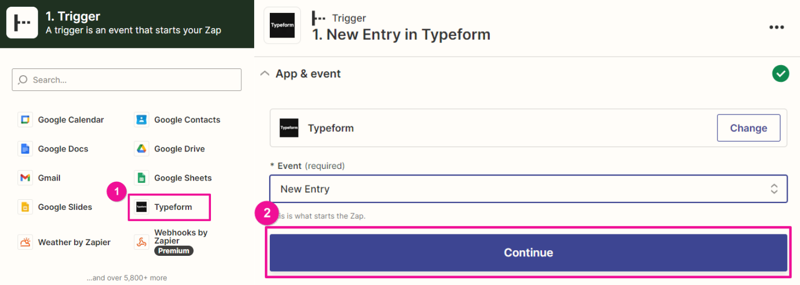
Task: Click the Typeform logo in the header
Action: [x=282, y=26]
